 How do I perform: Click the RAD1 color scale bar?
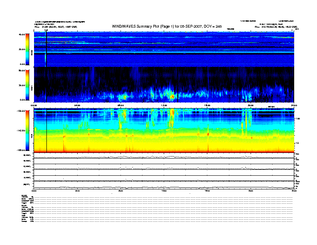point(27,85)
